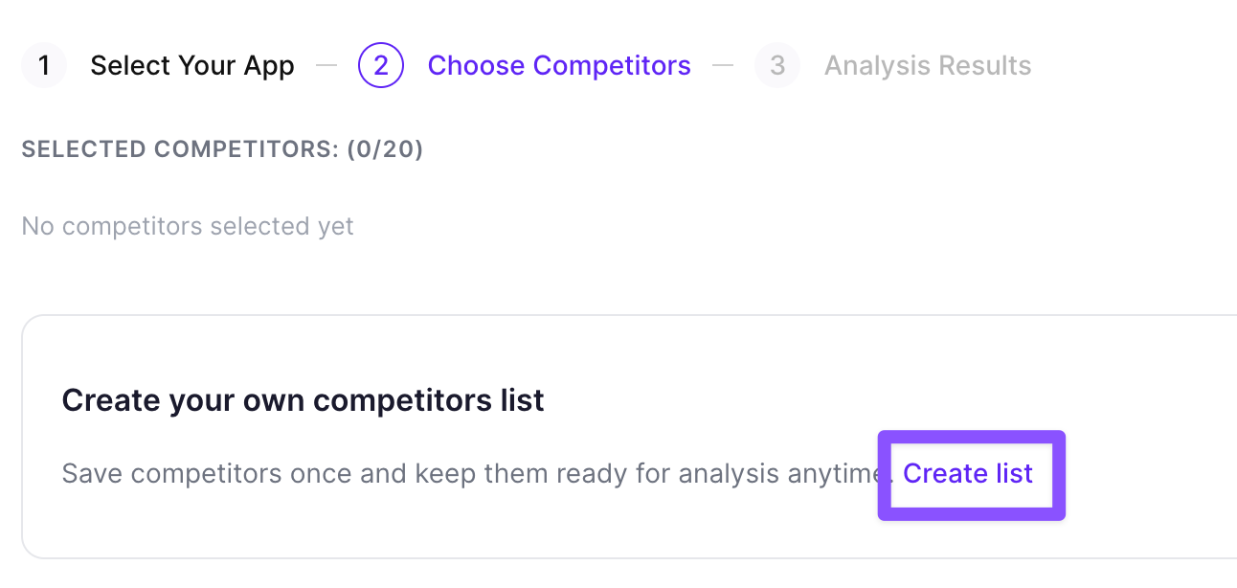Open the competitors list creation via Create list
The width and height of the screenshot is (1237, 588).
click(x=969, y=474)
